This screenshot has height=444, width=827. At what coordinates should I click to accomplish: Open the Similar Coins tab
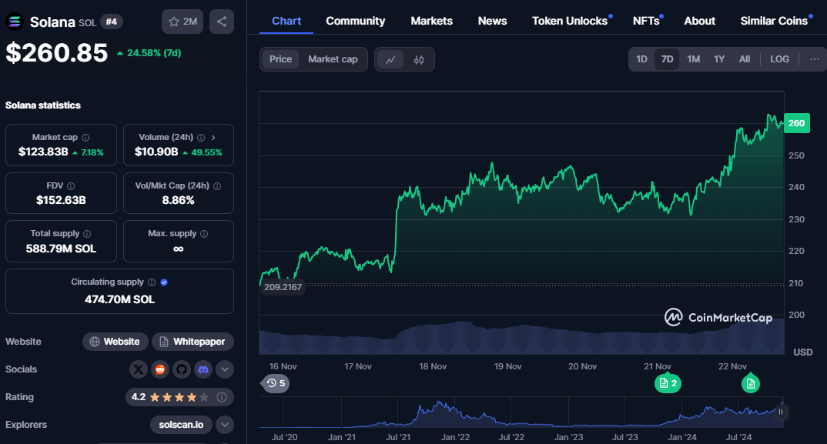point(774,21)
